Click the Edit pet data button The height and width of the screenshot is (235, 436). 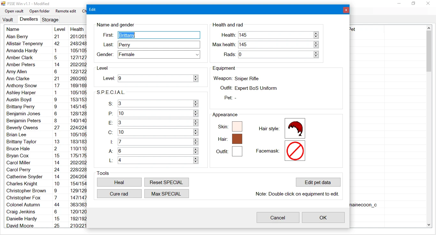click(x=318, y=182)
